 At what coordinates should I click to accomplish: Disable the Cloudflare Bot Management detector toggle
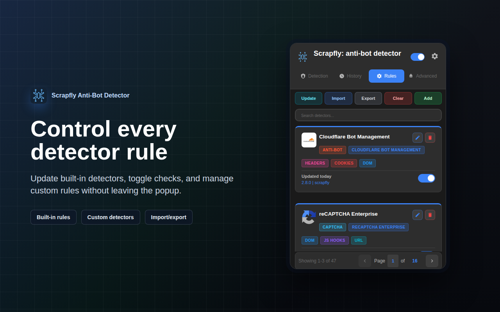pos(427,178)
